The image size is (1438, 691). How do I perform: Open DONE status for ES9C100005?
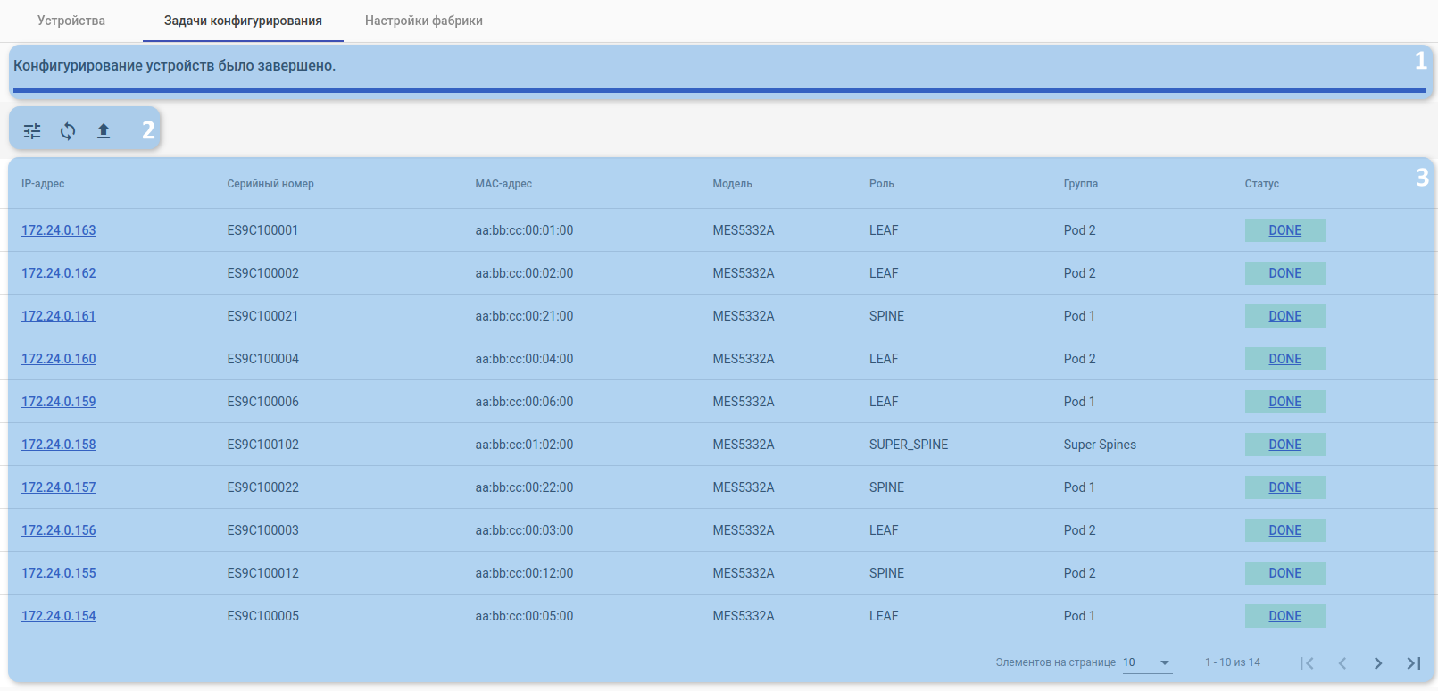click(x=1285, y=616)
